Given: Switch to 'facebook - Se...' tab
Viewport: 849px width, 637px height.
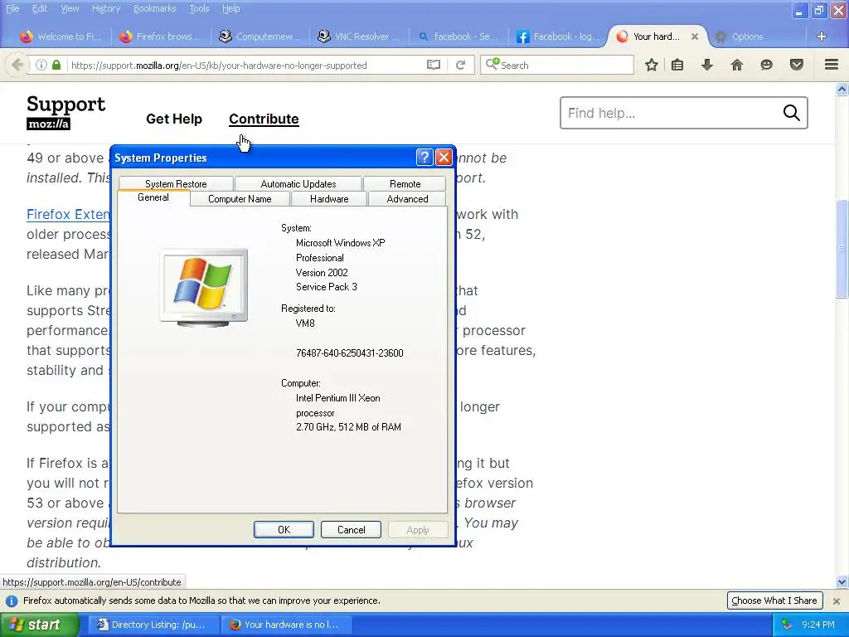Looking at the screenshot, I should click(458, 36).
